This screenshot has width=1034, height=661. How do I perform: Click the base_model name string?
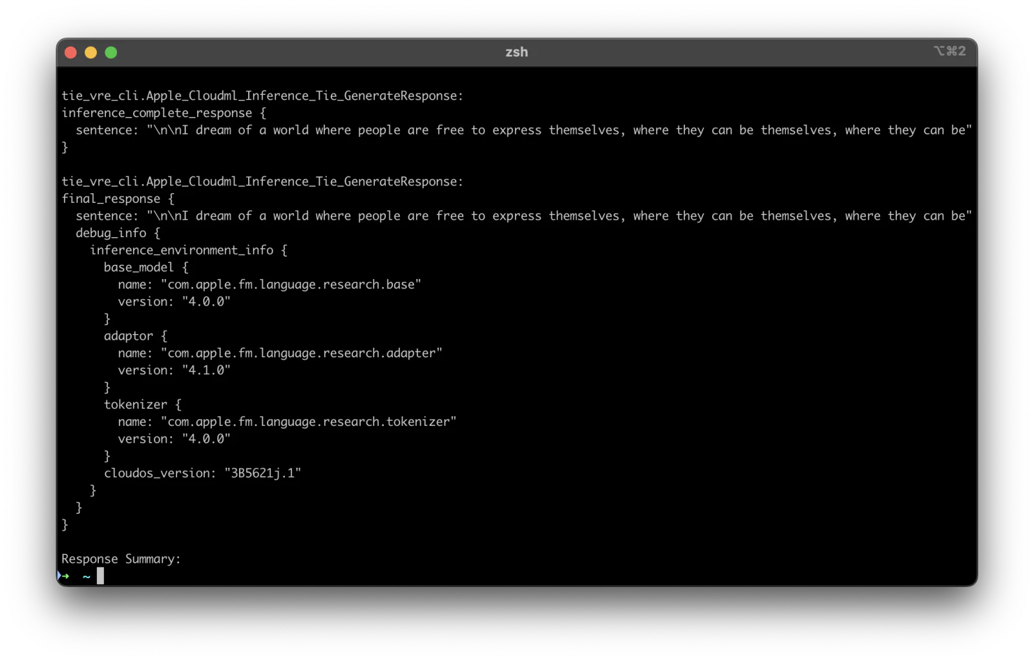[291, 284]
